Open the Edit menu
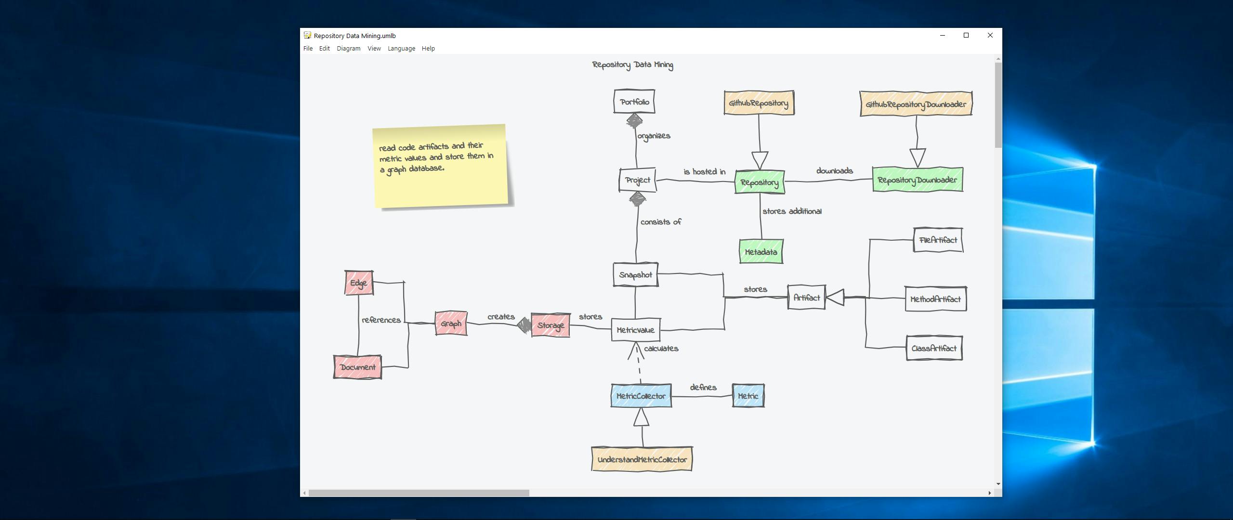 324,49
